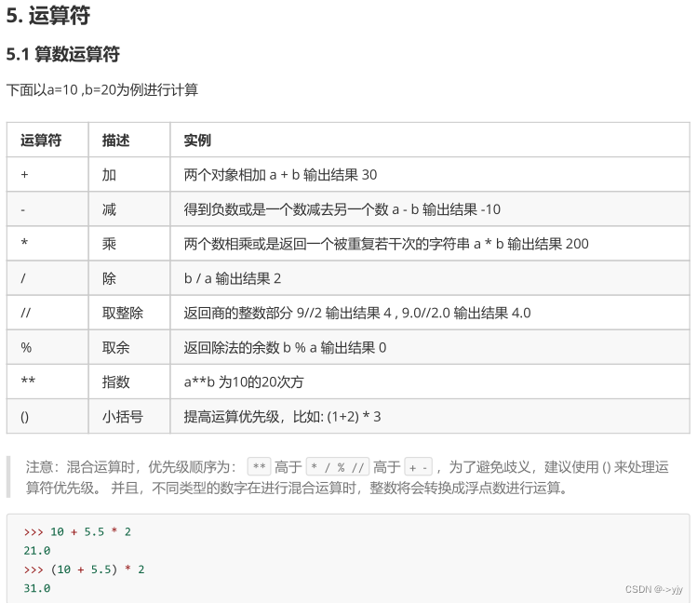The image size is (697, 603).
Task: Click the note line starting '算符优先级。并且'
Action: click(297, 489)
